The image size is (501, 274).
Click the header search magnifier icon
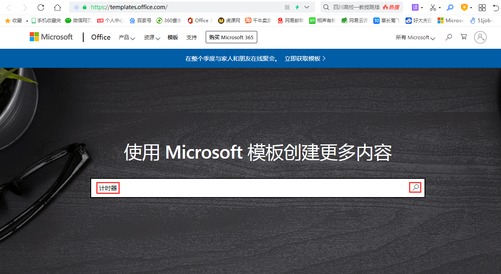(x=449, y=37)
